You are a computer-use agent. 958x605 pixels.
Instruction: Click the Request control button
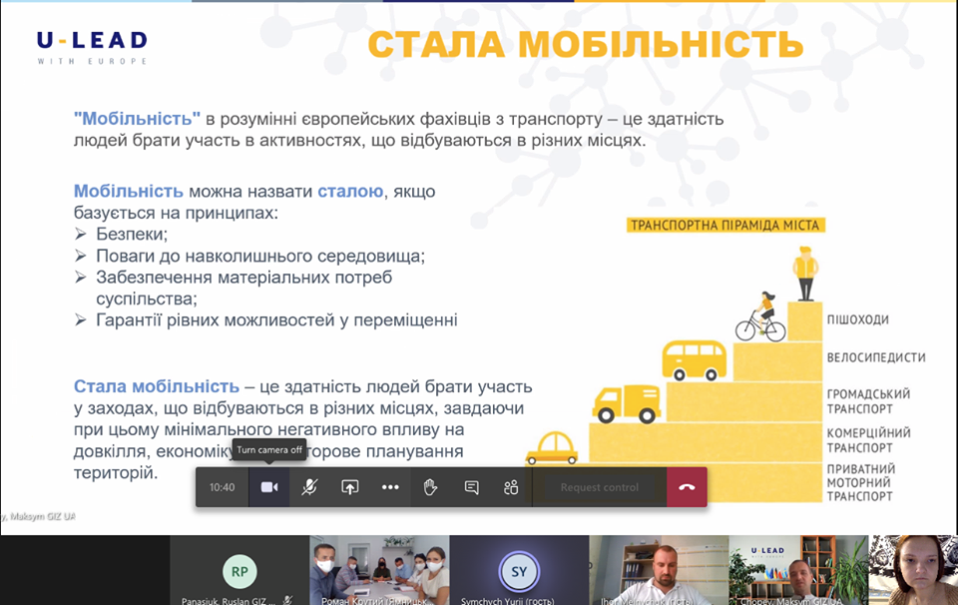pos(599,487)
